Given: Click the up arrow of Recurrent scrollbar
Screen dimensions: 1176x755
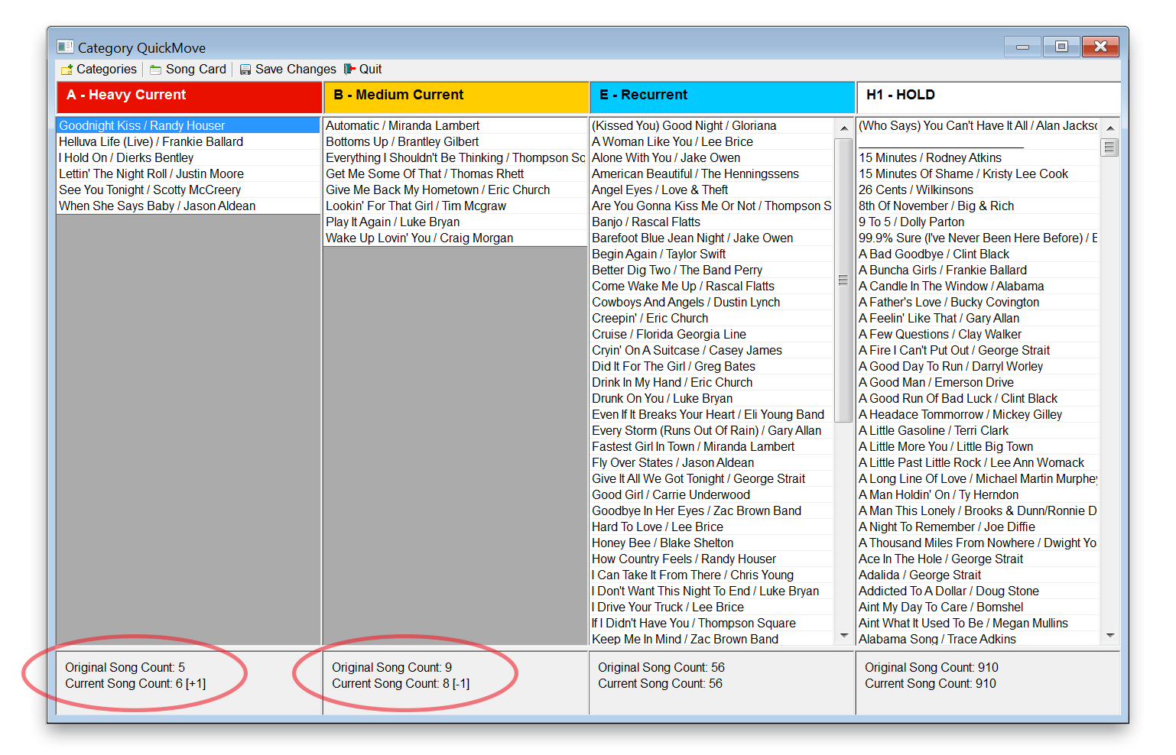Looking at the screenshot, I should pyautogui.click(x=843, y=128).
